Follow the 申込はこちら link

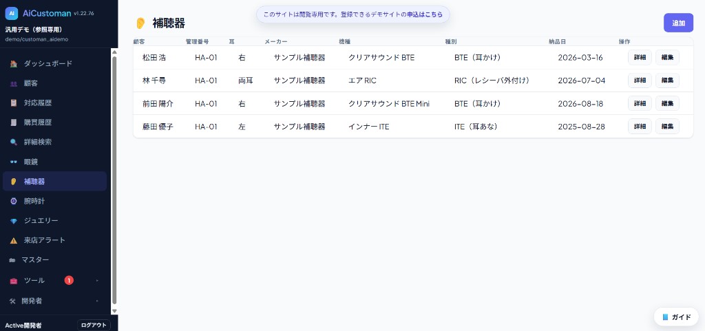tap(425, 14)
